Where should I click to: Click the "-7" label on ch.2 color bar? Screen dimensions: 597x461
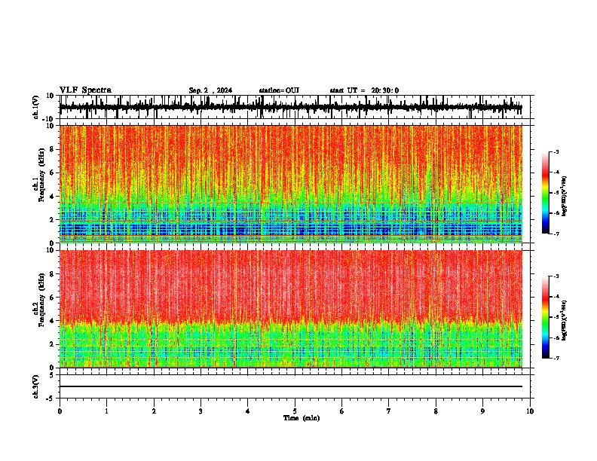(x=556, y=358)
